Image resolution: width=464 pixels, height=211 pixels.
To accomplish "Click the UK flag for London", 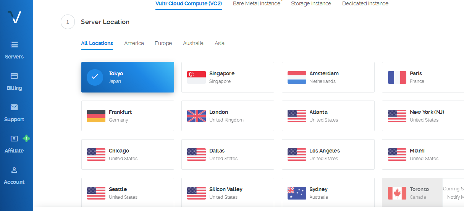I will (x=196, y=116).
